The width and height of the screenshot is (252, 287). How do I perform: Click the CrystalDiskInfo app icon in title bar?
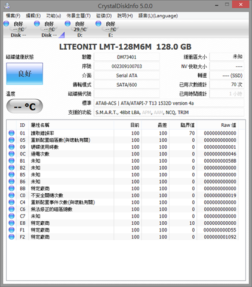(x=7, y=5)
